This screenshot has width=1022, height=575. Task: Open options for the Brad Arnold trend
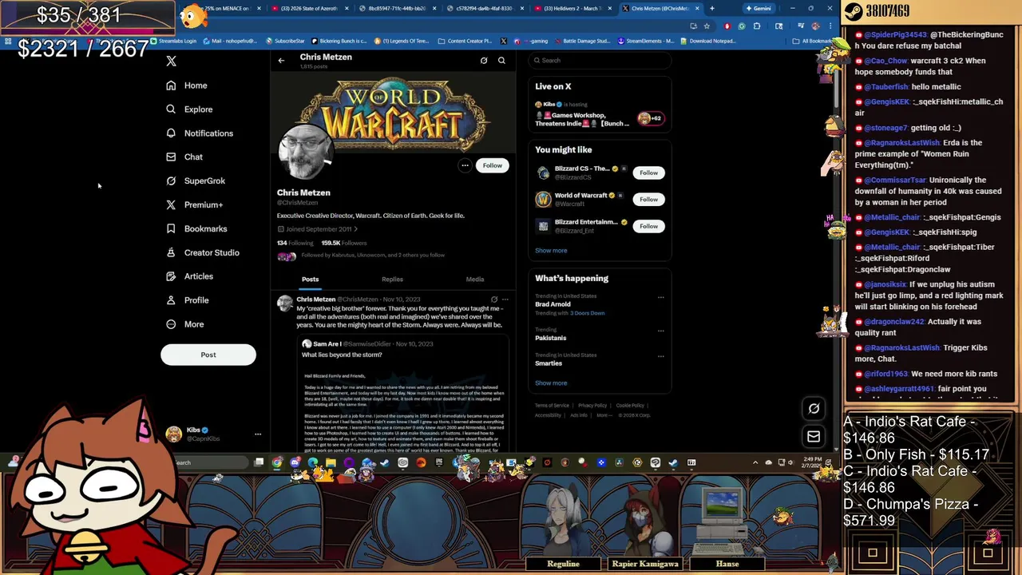660,297
